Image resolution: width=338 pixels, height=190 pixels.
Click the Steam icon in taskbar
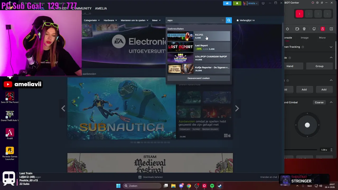pyautogui.click(x=220, y=186)
